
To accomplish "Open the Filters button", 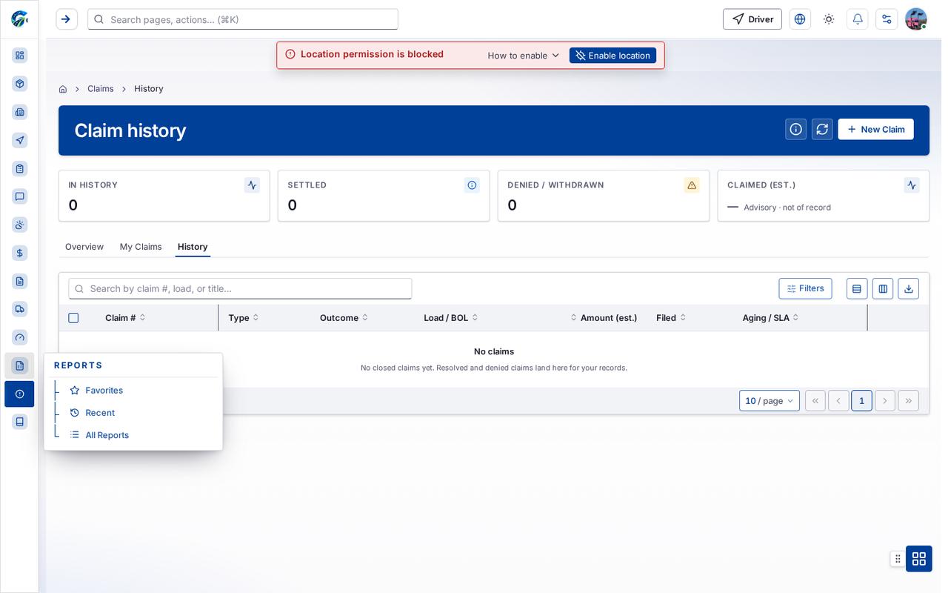I will point(805,288).
